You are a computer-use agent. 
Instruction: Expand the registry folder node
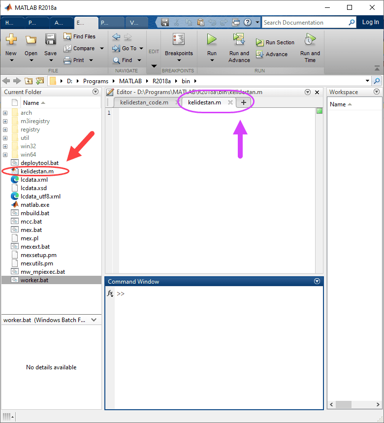[5, 130]
